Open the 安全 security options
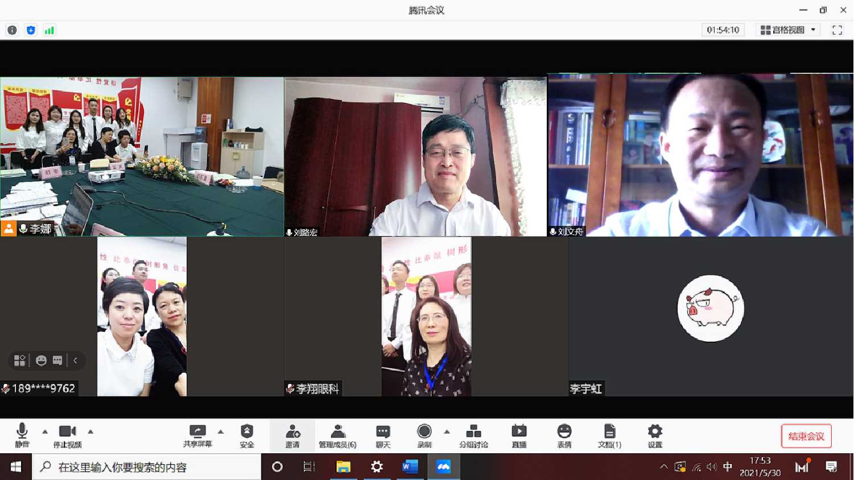This screenshot has width=854, height=480. coord(247,436)
